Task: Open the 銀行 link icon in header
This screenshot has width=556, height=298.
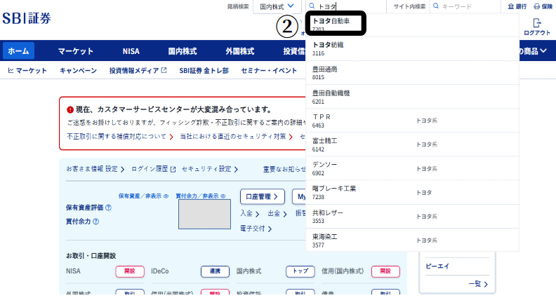Action: (x=510, y=6)
